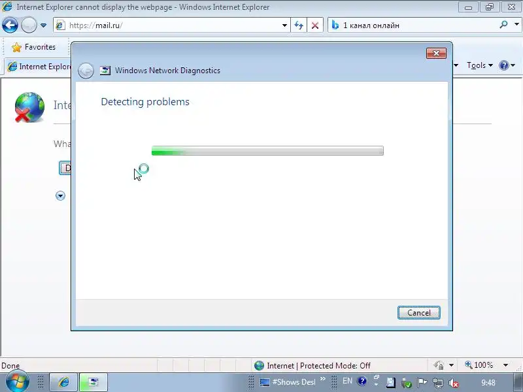Click the 9:48 system clock

pyautogui.click(x=488, y=383)
